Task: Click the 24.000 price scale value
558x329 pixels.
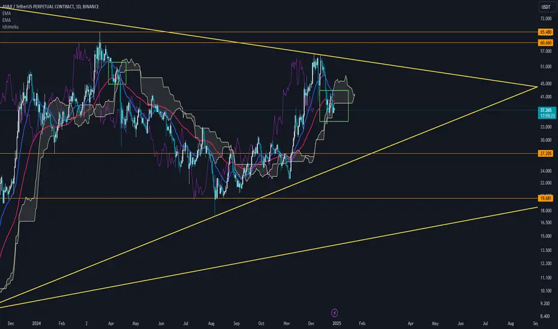Action: coord(545,171)
